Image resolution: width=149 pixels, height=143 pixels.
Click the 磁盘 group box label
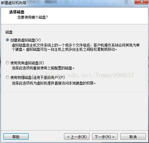click(x=9, y=32)
